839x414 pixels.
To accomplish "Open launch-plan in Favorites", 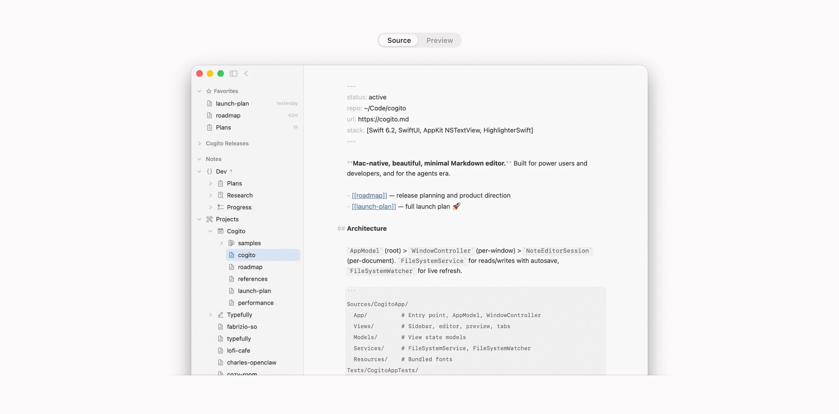I will pos(252,104).
